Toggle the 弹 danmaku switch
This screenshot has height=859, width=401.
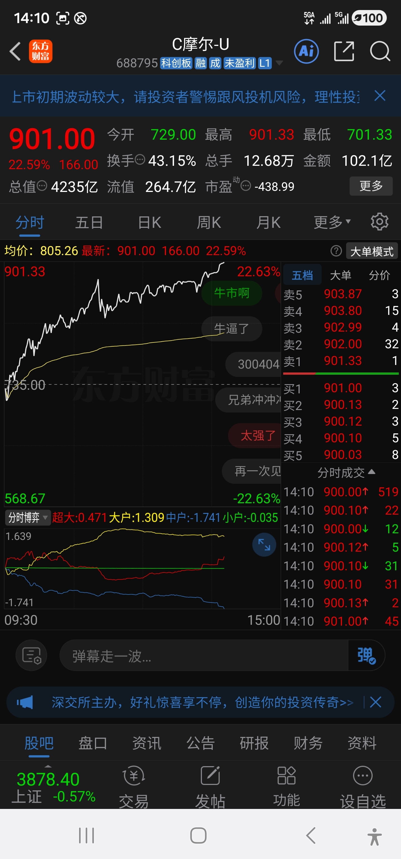366,655
